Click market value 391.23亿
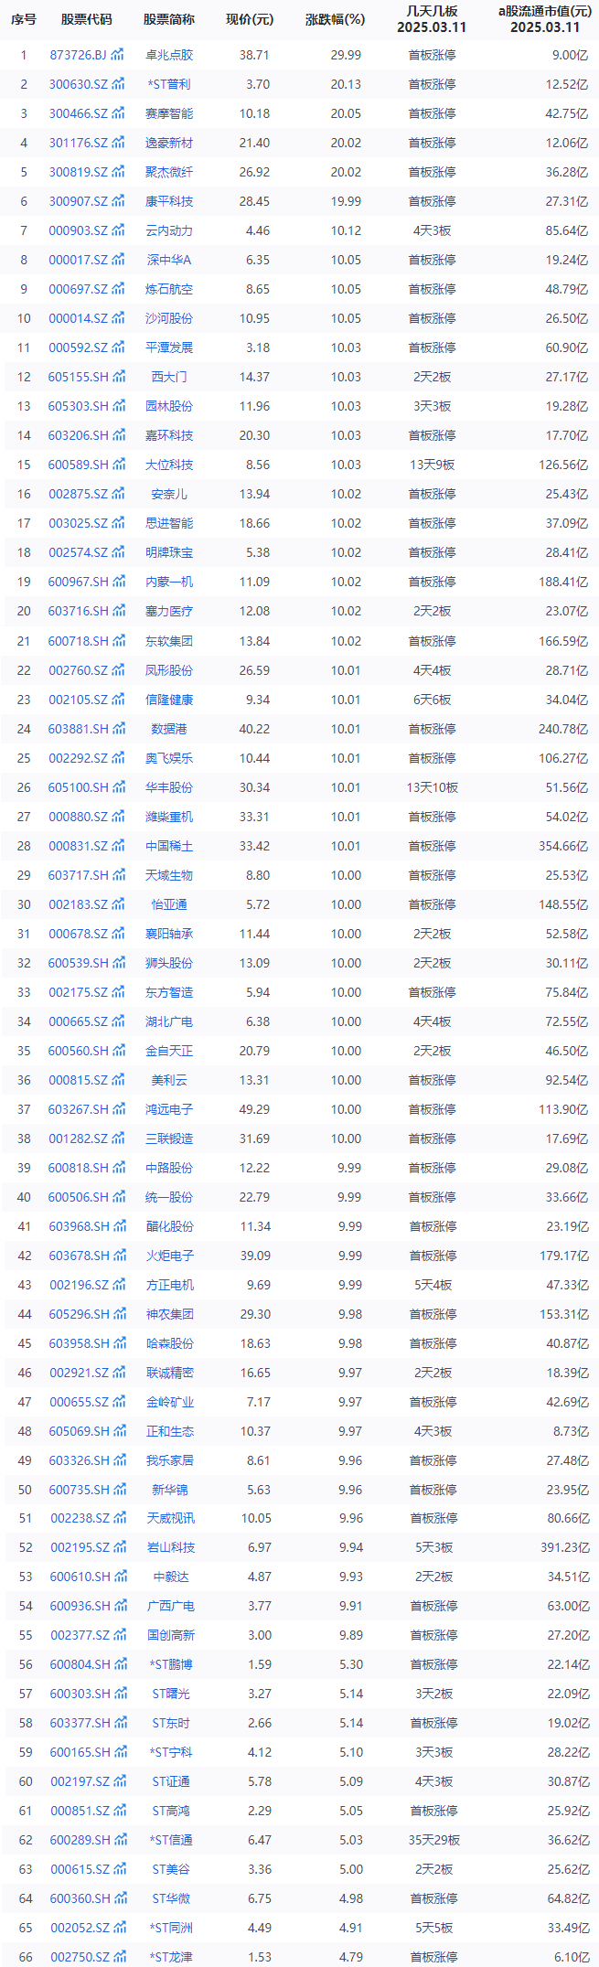This screenshot has height=1967, width=599. pyautogui.click(x=565, y=1547)
